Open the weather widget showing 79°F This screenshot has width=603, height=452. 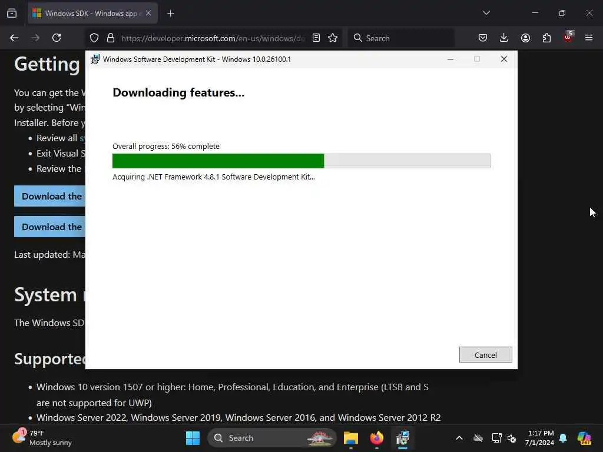42,438
